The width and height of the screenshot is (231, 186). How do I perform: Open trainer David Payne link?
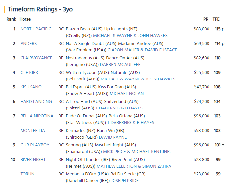coord(113,137)
